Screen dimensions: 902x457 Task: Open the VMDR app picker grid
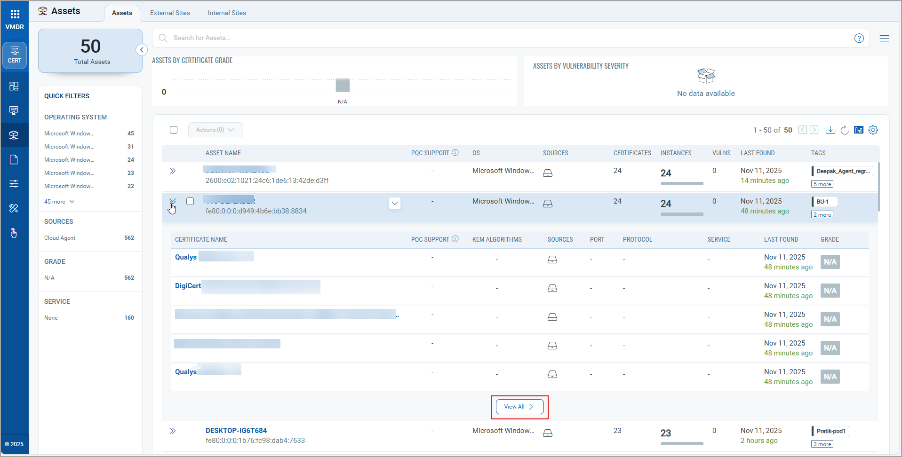[15, 14]
